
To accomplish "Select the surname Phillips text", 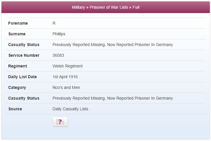I will (x=59, y=34).
